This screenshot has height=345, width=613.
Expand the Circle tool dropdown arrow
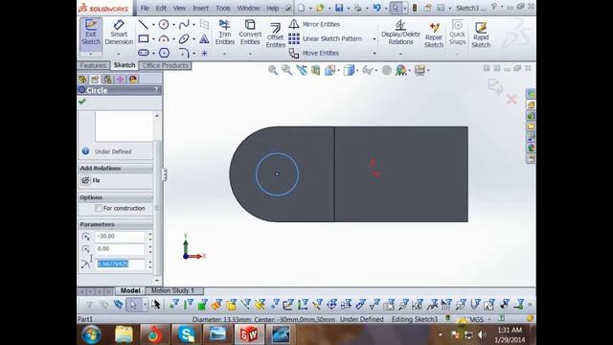pyautogui.click(x=173, y=25)
